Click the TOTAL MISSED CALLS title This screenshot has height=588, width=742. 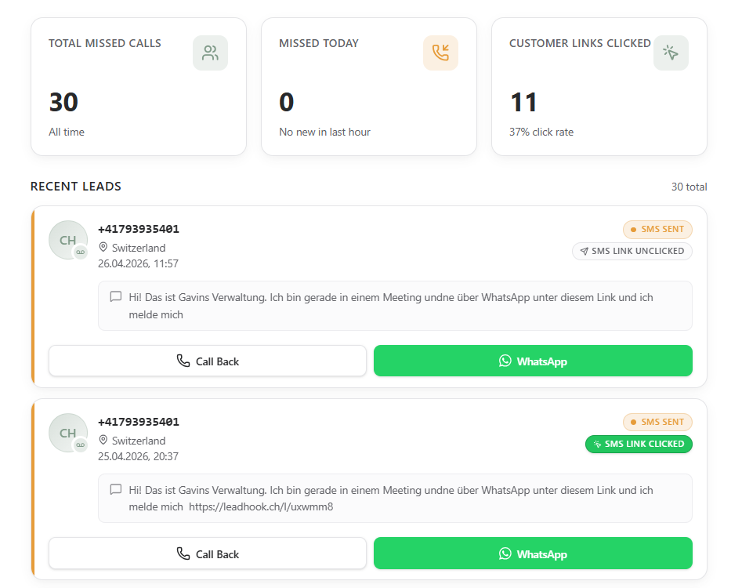(x=105, y=43)
